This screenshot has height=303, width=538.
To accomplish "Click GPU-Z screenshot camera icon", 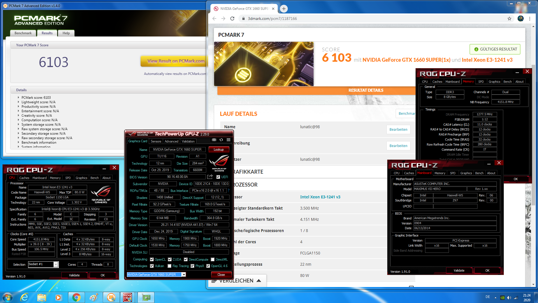I will pos(214,140).
